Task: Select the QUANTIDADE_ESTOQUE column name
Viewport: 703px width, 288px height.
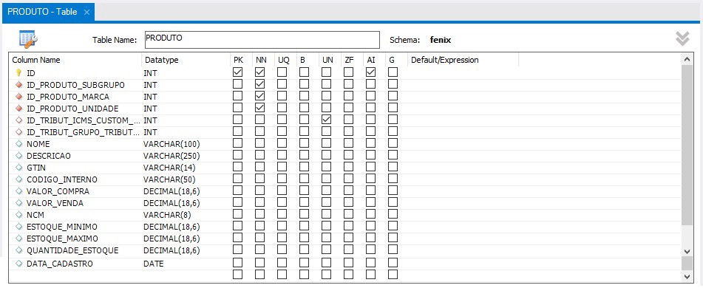Action: click(x=72, y=250)
